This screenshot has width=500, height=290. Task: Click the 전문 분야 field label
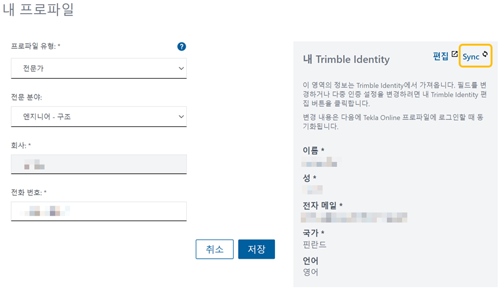[31, 97]
